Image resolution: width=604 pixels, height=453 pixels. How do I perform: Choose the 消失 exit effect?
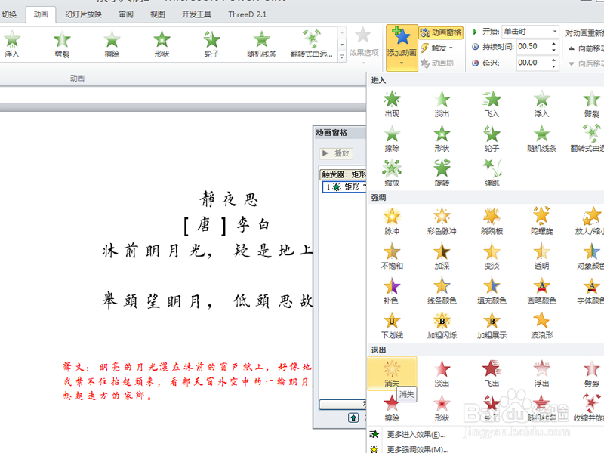tap(392, 373)
